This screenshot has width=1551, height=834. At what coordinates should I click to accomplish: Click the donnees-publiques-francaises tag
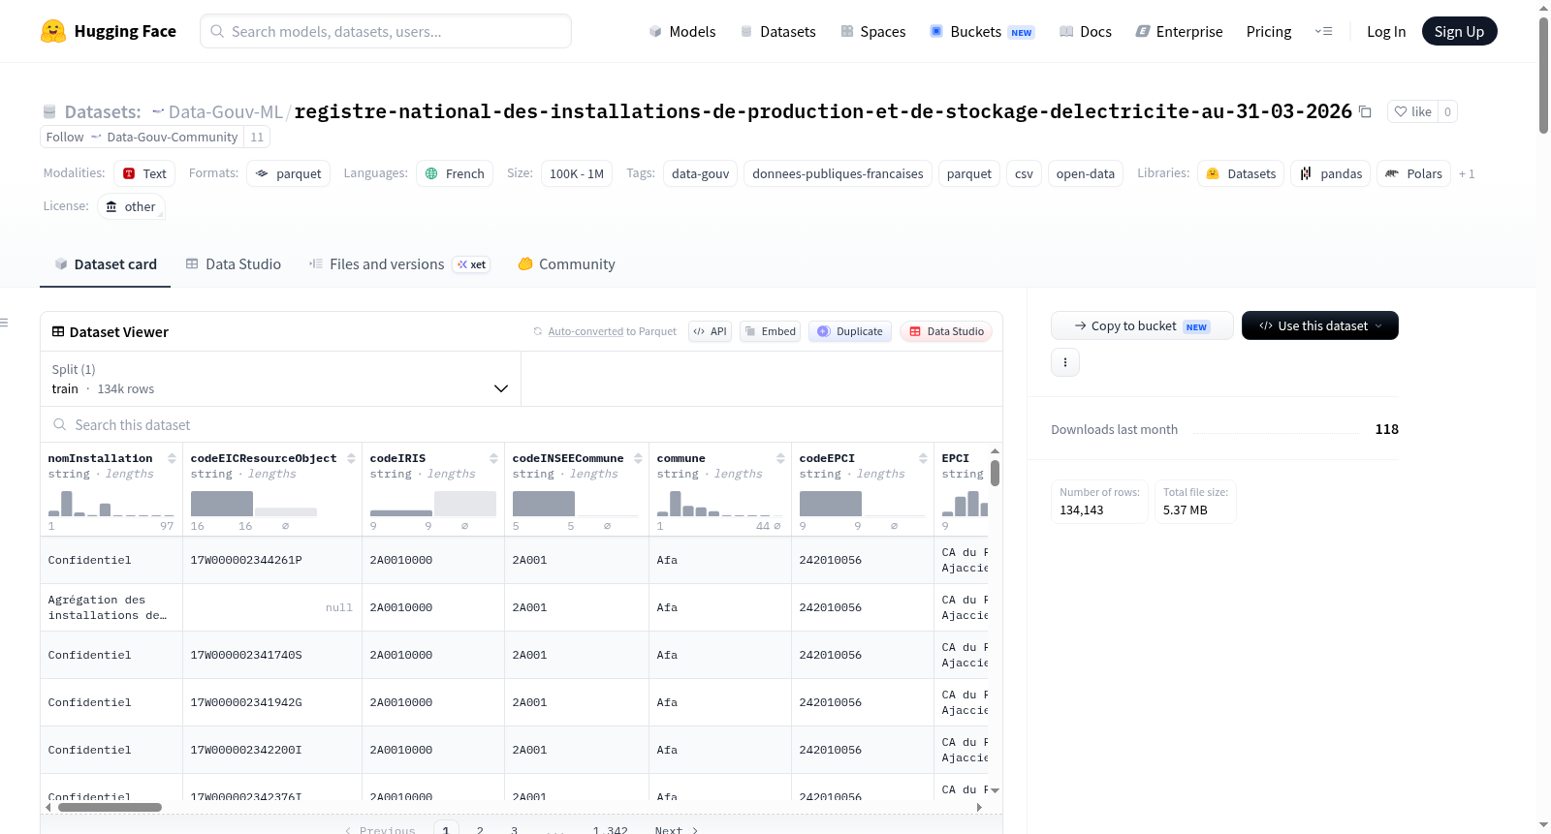pyautogui.click(x=838, y=173)
